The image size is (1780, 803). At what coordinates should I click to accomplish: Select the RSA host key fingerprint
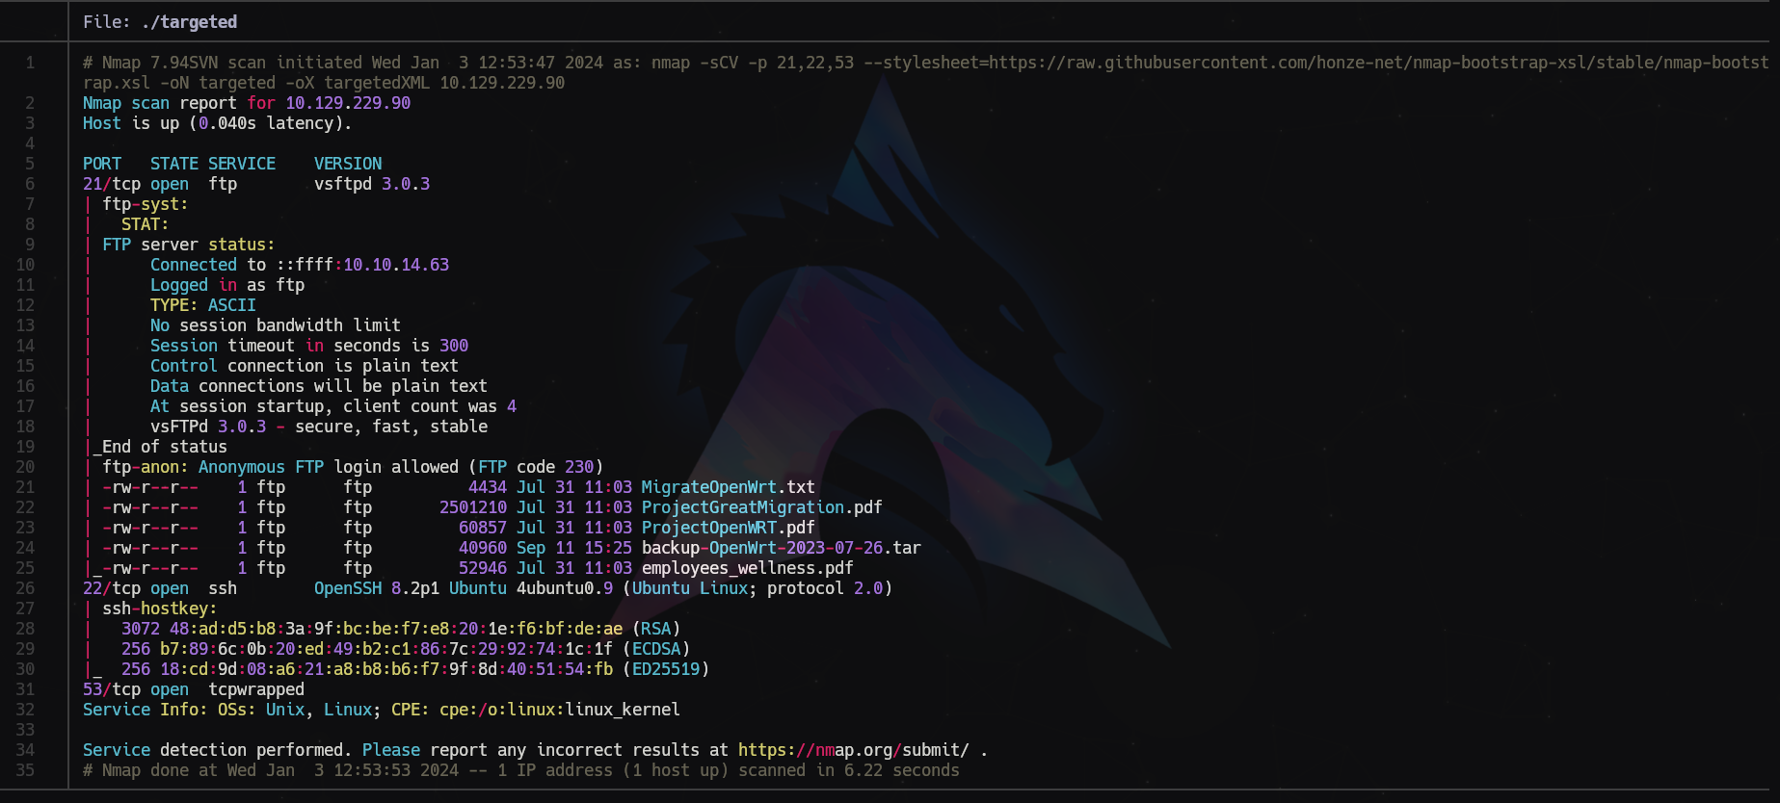tap(396, 629)
